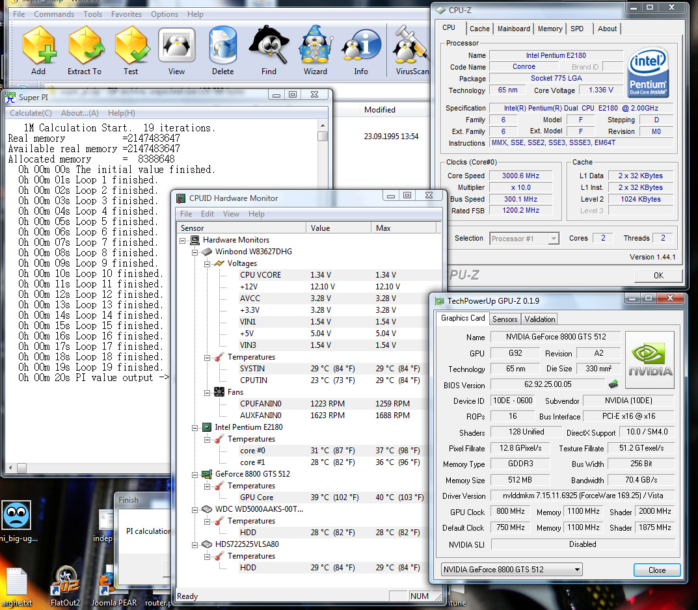The width and height of the screenshot is (698, 610).
Task: Open the Wizard icon in WinRAR
Action: (315, 46)
